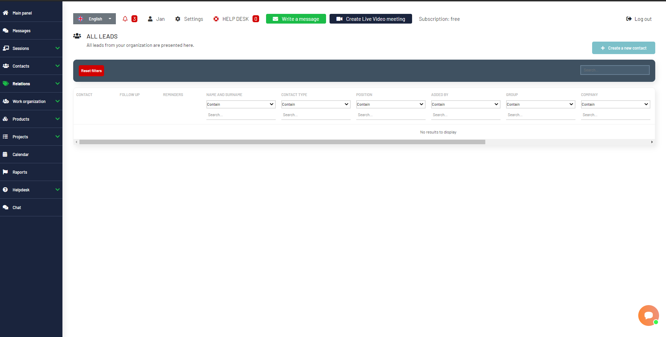Viewport: 666px width, 337px height.
Task: Click the Reset filters button
Action: pos(91,70)
